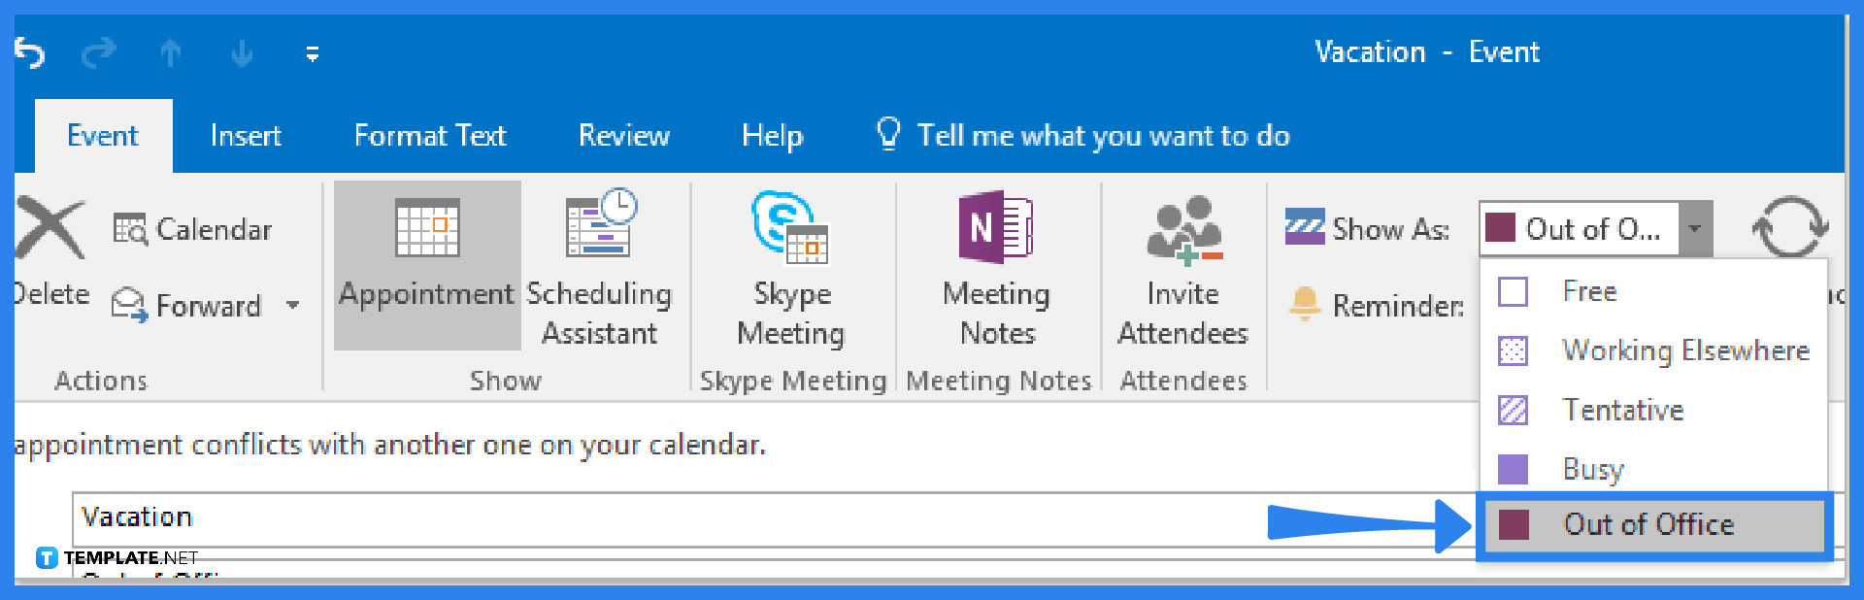Click the Calendar button in Actions group
Image resolution: width=1864 pixels, height=600 pixels.
coord(193,230)
